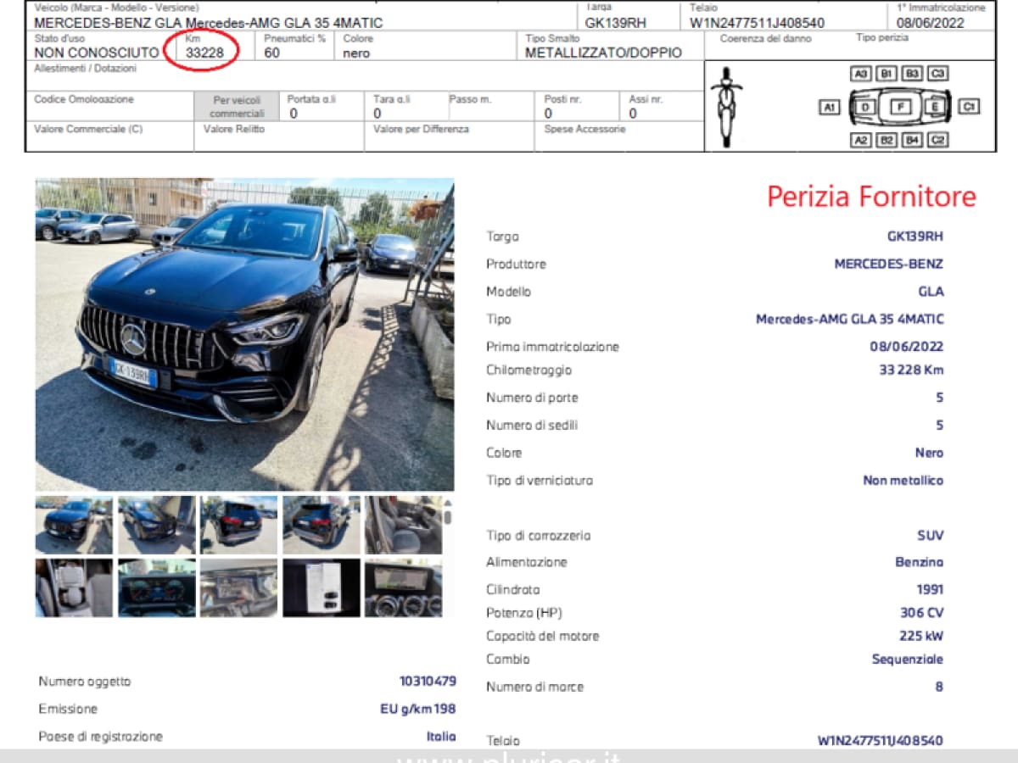
Task: Click the Numero oggetto 10310479 value
Action: coord(428,681)
